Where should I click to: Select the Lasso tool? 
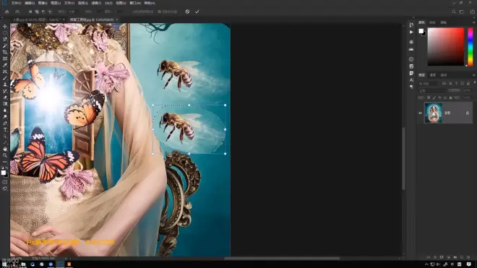point(5,39)
